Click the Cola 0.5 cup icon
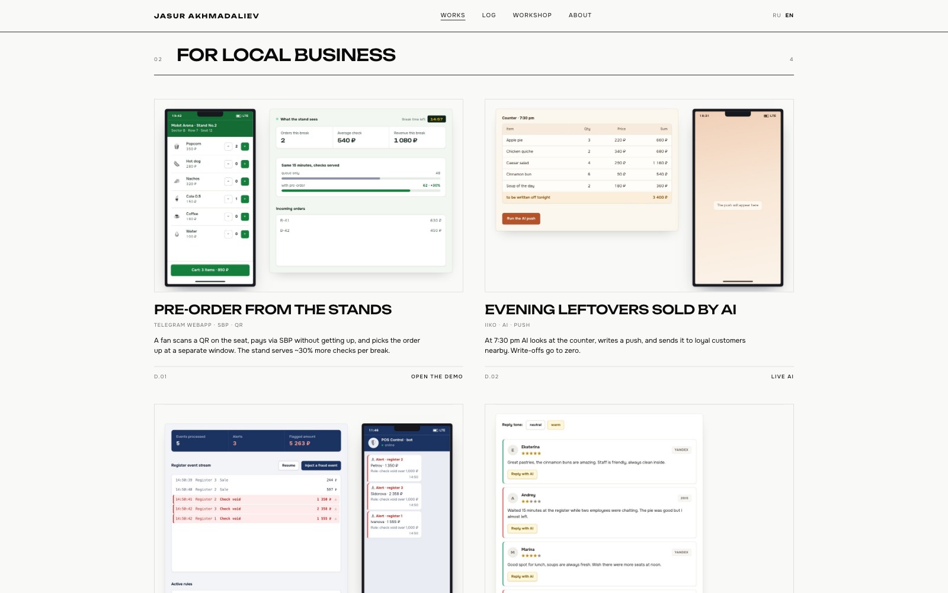This screenshot has width=948, height=593. tap(177, 199)
